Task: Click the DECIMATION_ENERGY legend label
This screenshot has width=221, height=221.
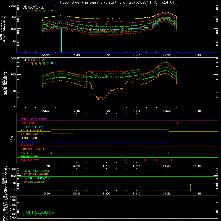Action: (x=35, y=171)
